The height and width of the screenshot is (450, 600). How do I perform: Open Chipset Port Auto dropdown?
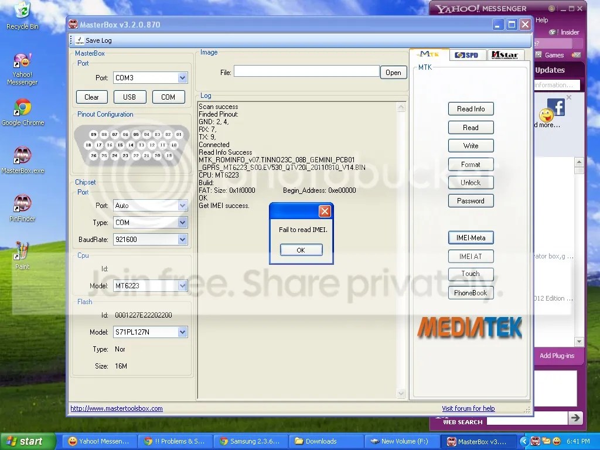tap(183, 206)
